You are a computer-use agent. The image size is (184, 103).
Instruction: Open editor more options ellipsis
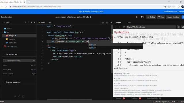[111, 22]
